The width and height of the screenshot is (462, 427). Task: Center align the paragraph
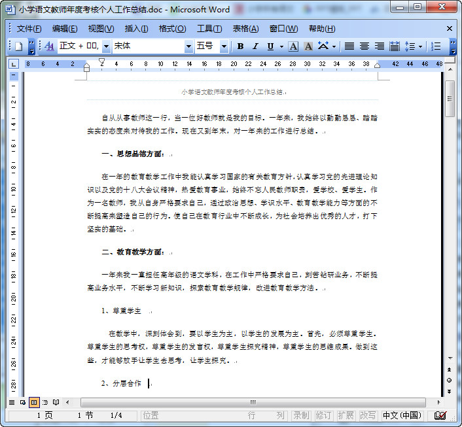click(364, 46)
